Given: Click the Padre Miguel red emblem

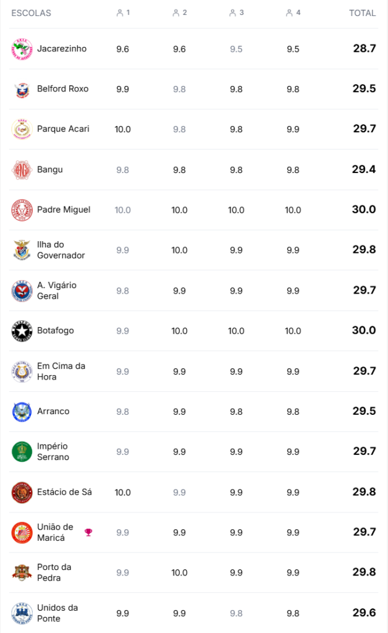Looking at the screenshot, I should point(22,210).
